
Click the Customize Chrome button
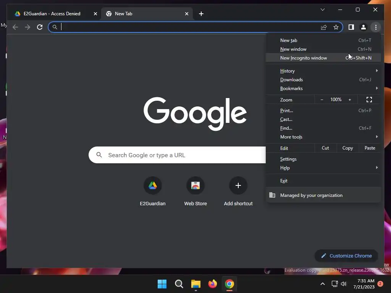[346, 256]
